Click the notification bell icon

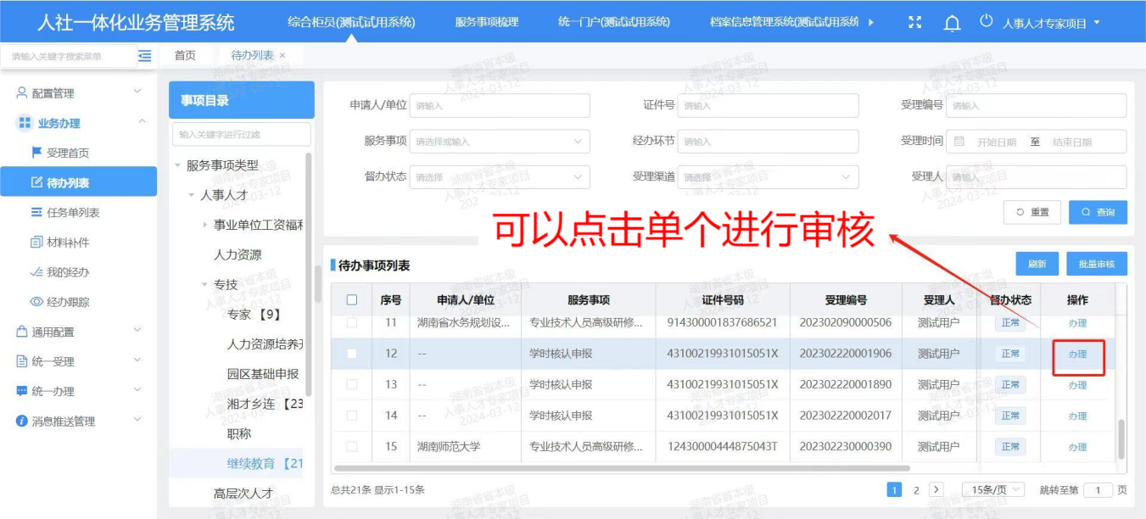click(x=952, y=23)
